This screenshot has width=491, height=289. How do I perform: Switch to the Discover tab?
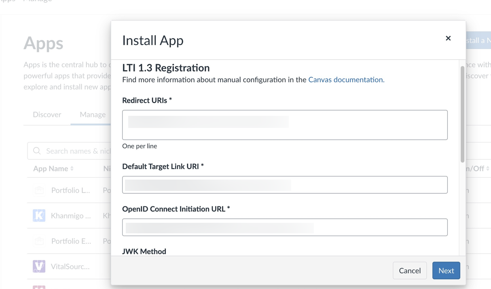(47, 114)
